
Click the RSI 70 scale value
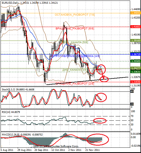click(x=132, y=116)
